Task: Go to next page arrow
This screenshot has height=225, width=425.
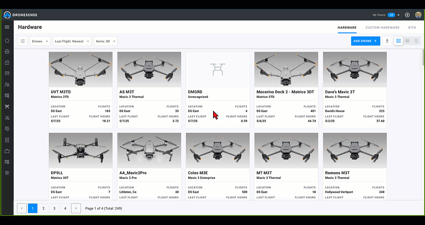Action: [x=76, y=208]
